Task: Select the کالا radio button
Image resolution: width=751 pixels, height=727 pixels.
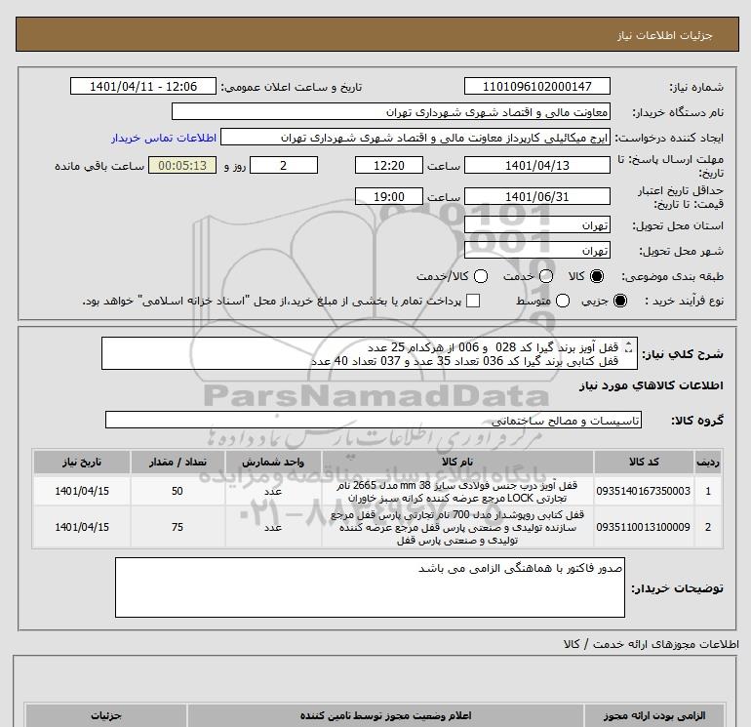Action: click(597, 276)
